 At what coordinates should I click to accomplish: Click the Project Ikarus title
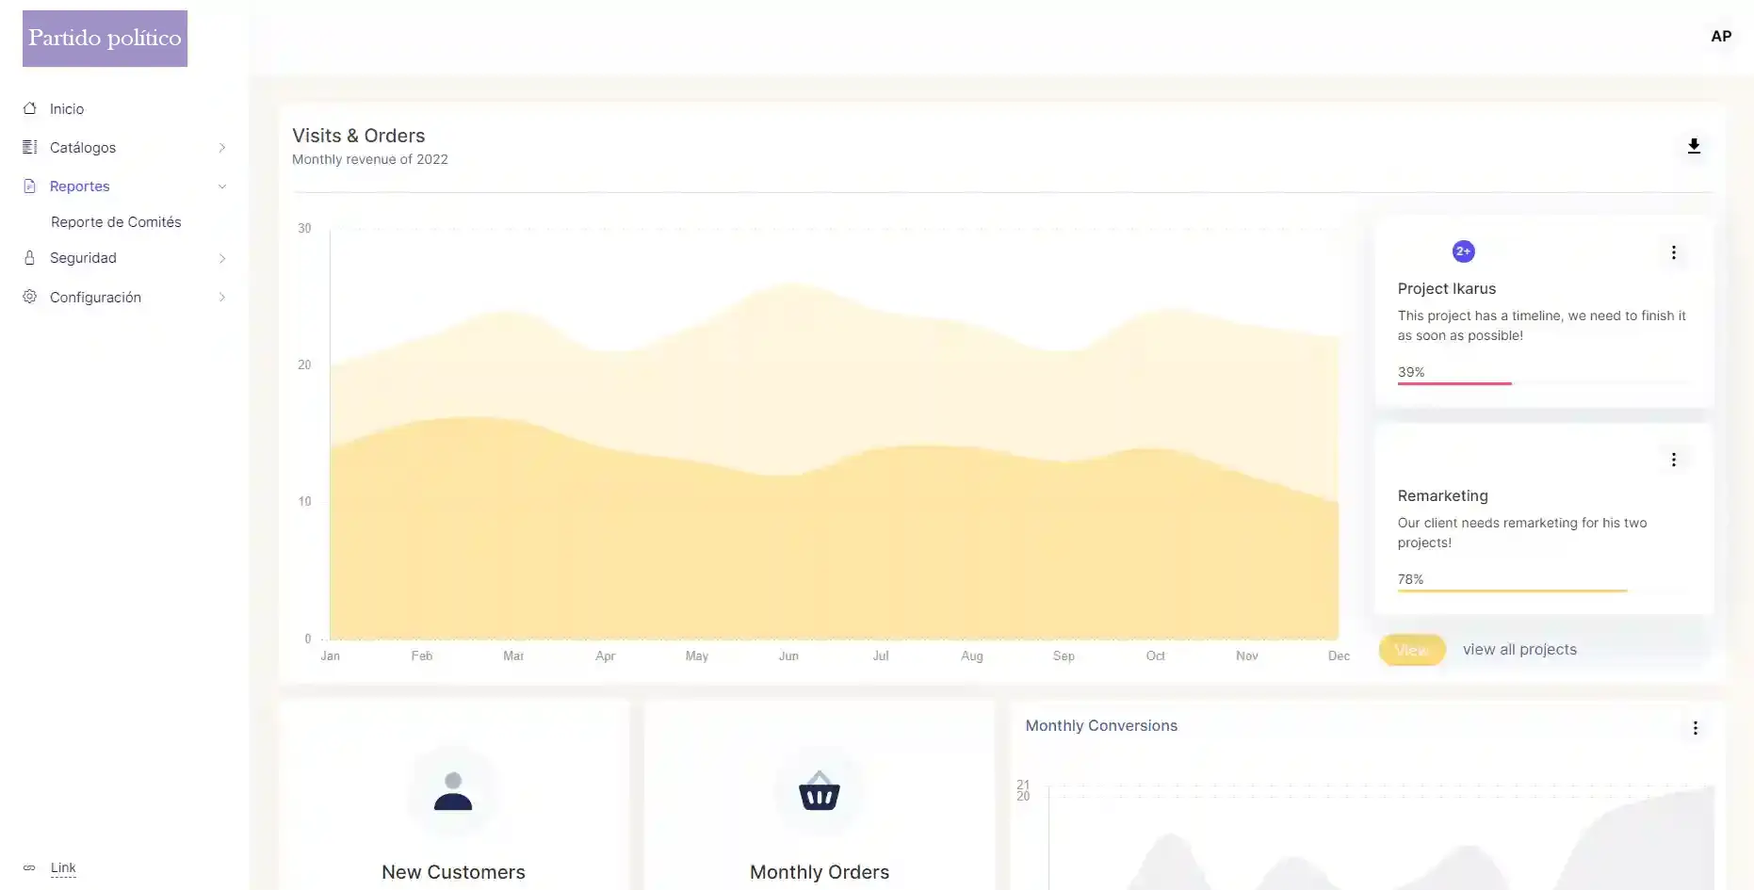tap(1447, 289)
